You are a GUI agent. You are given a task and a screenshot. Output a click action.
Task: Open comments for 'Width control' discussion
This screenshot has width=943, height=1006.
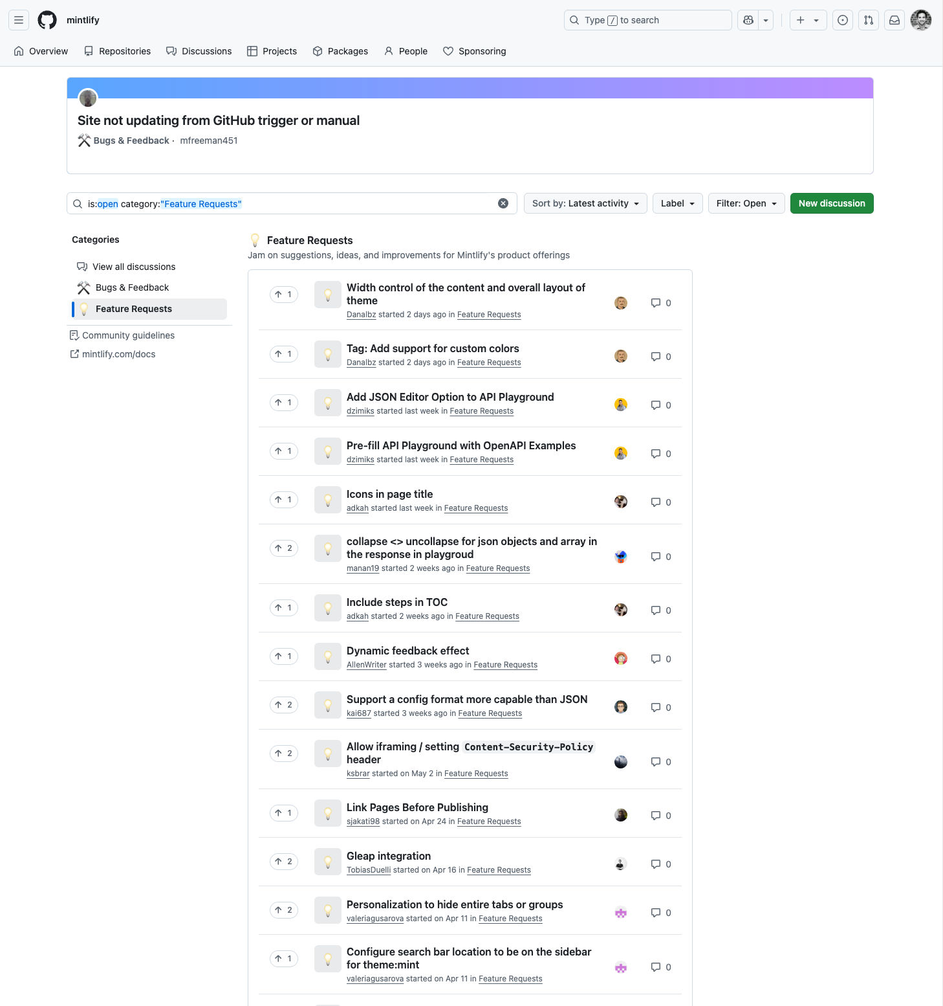[661, 303]
